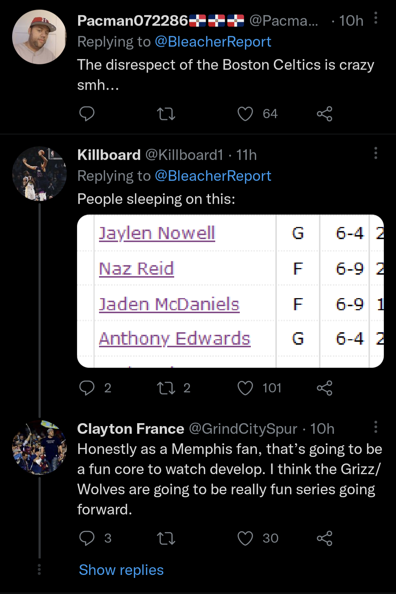Share Killboard's tweet
Screen dimensions: 396x594
(324, 388)
